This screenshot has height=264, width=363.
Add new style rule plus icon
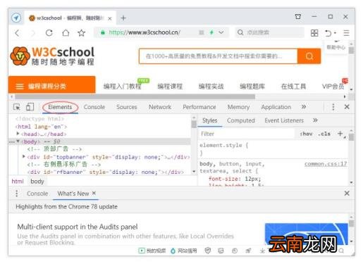(x=340, y=134)
